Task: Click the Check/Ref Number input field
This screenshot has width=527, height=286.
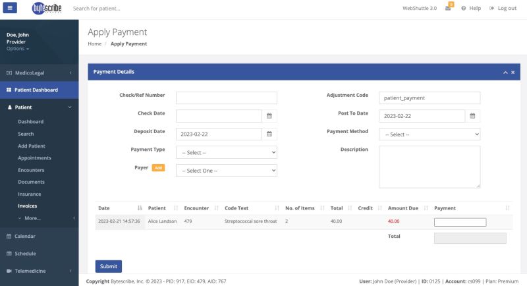Action: [x=226, y=98]
